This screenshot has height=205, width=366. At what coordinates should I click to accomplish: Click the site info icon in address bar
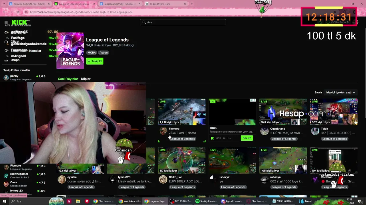point(26,12)
